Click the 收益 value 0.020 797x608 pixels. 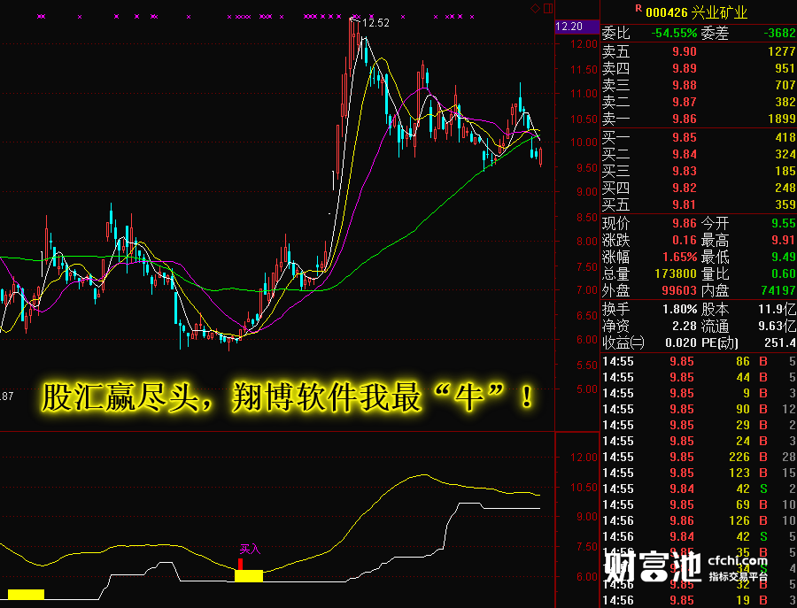[681, 342]
